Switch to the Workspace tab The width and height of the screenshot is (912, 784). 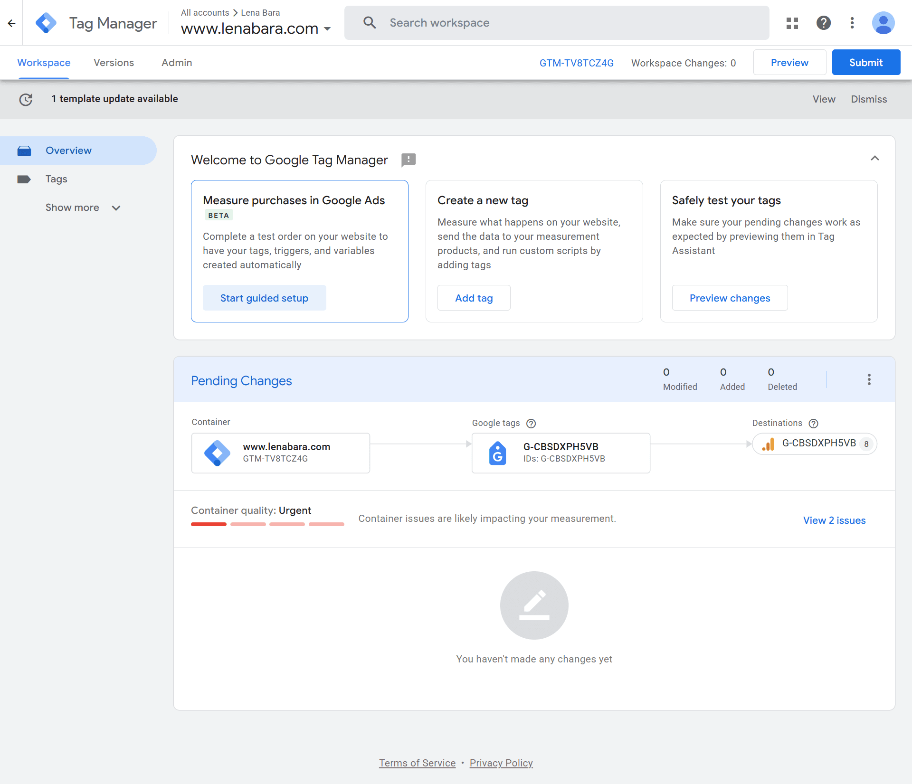click(x=44, y=63)
